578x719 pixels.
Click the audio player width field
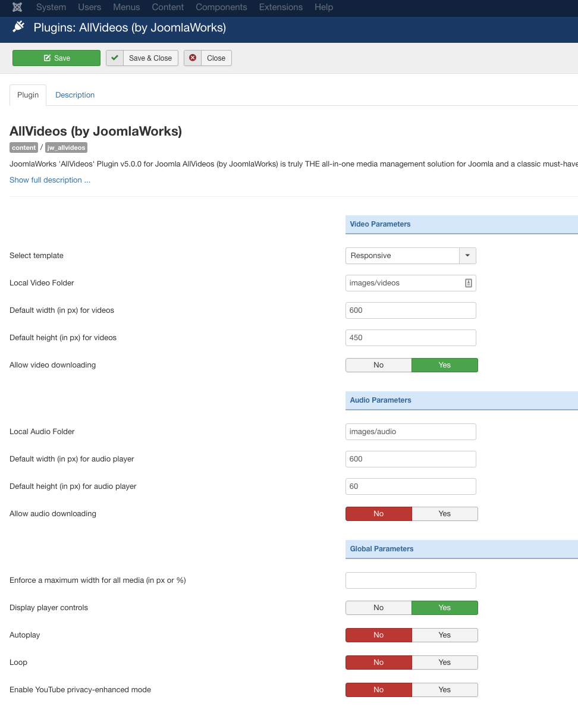tap(411, 459)
